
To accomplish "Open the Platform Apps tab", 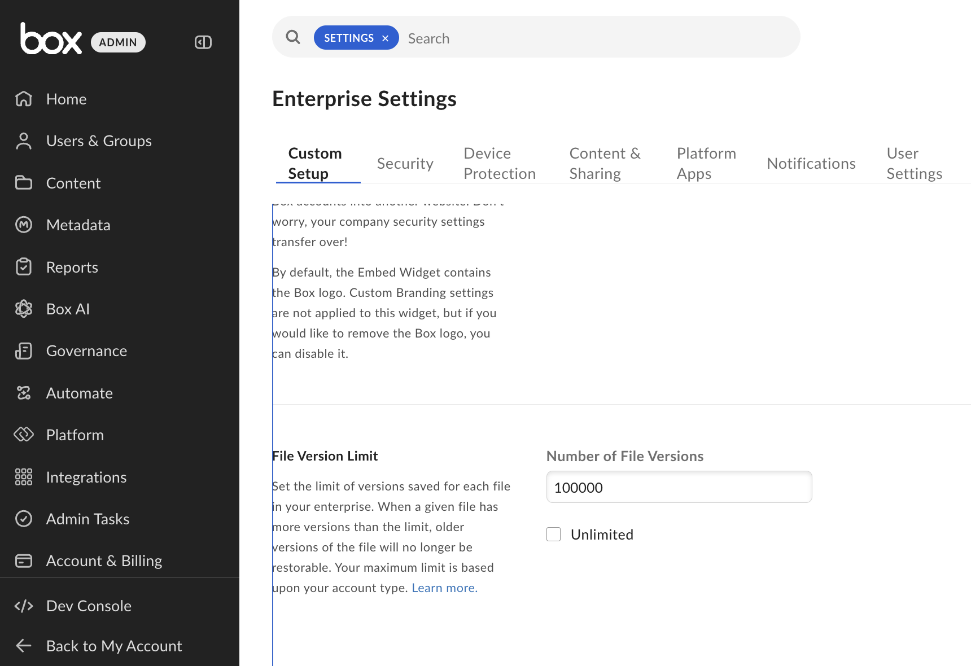I will pos(706,164).
